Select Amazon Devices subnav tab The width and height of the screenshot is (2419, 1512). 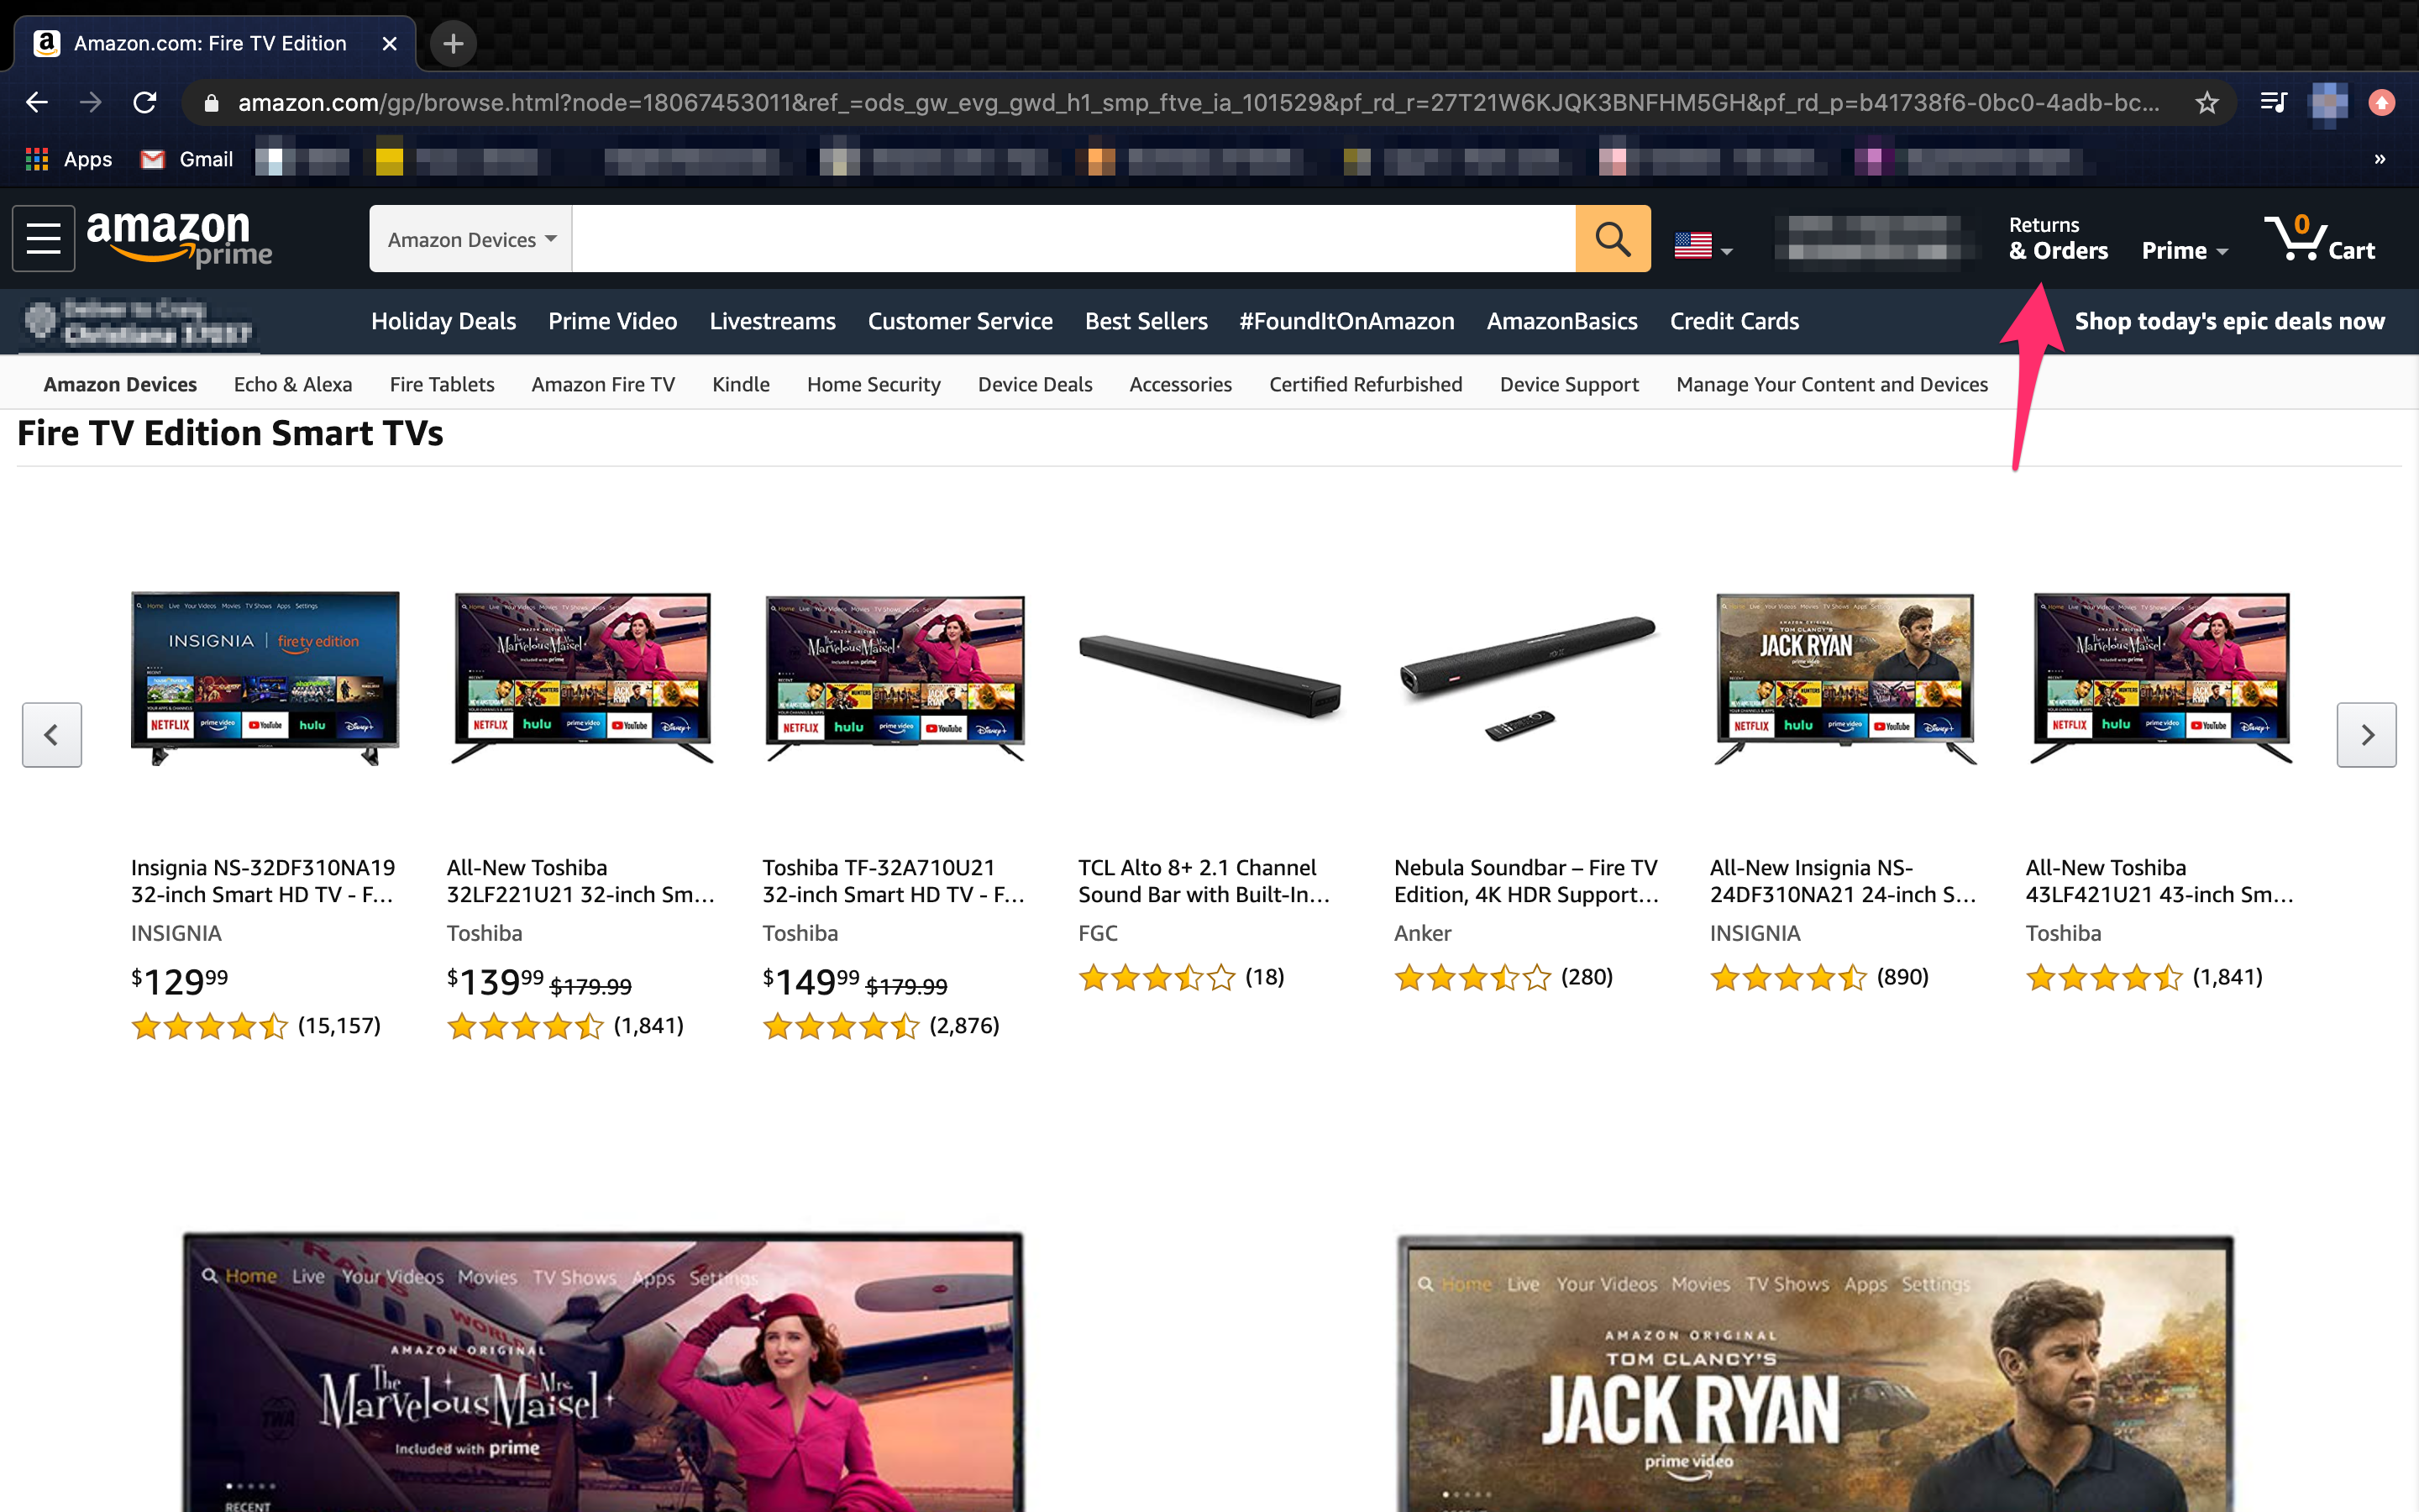(x=120, y=384)
